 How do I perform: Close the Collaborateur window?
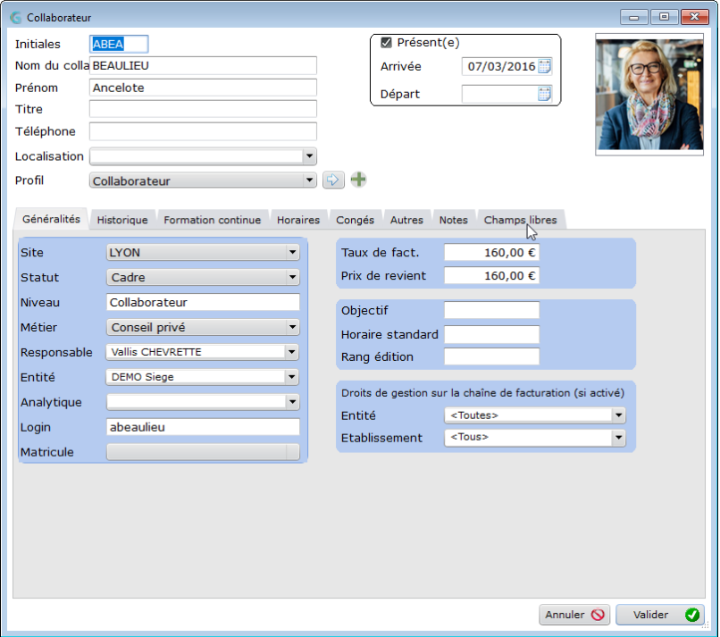[694, 17]
